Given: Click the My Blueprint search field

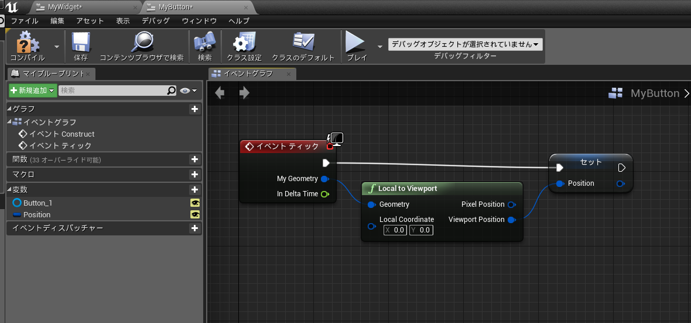Looking at the screenshot, I should (118, 91).
